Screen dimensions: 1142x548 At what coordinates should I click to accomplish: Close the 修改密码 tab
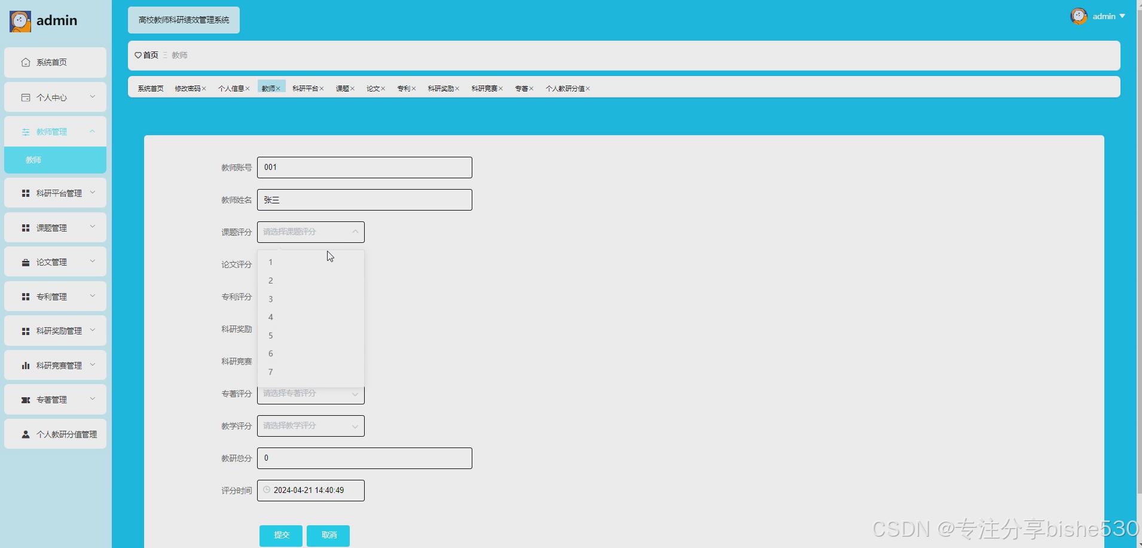(204, 89)
